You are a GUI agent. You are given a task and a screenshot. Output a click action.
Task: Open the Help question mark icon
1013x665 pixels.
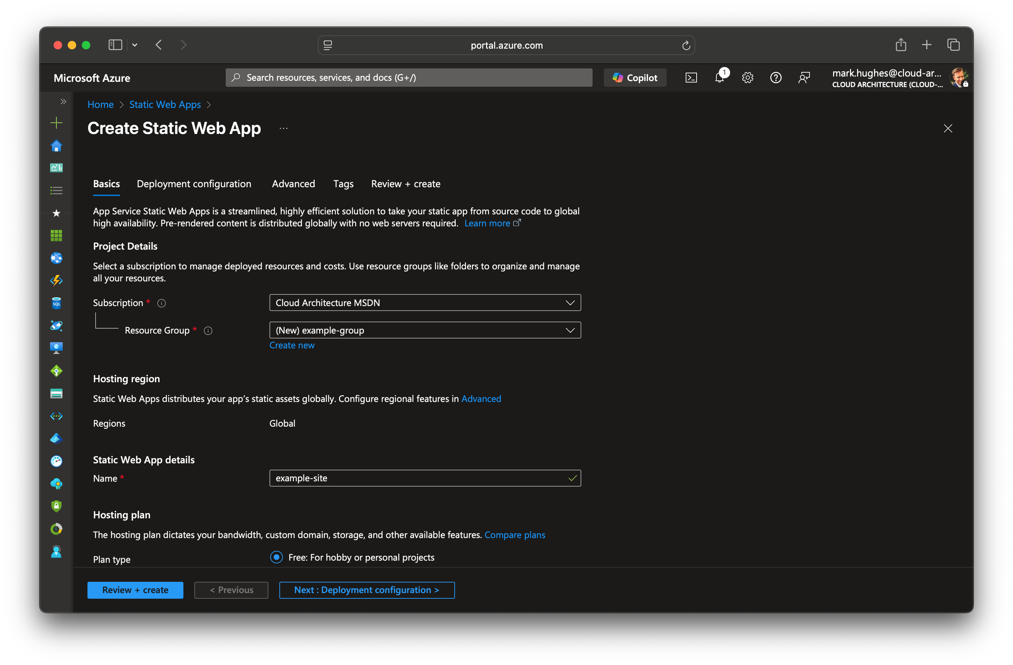pyautogui.click(x=776, y=78)
